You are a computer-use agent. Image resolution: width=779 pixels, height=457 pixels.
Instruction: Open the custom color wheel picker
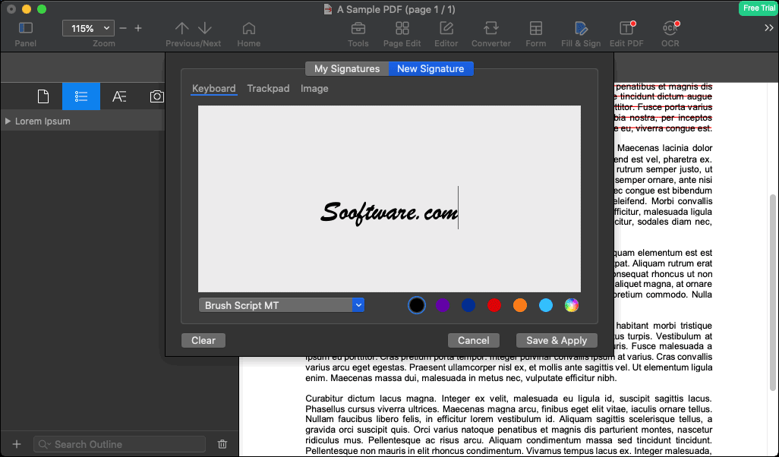tap(572, 305)
